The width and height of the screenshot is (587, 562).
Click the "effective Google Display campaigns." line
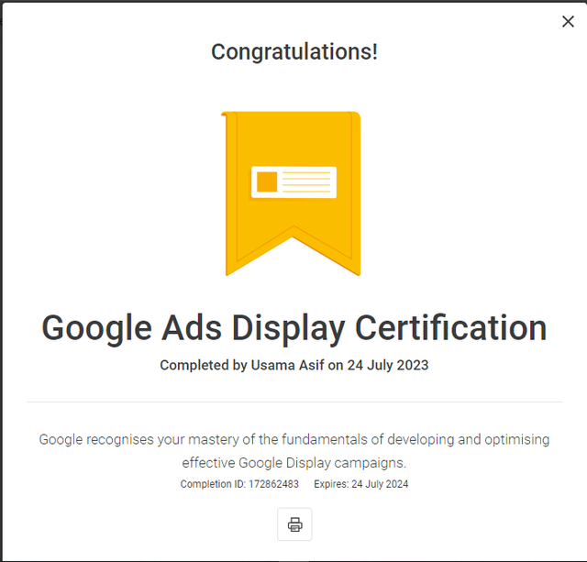(x=294, y=463)
